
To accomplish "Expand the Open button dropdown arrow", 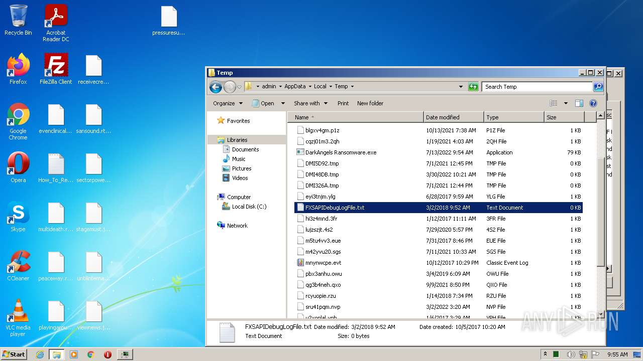I will 283,103.
